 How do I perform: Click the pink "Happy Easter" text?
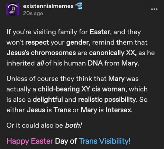coord(30,141)
